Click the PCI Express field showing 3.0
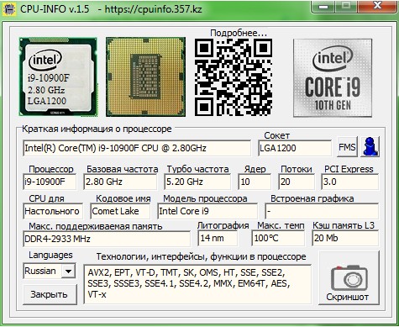This screenshot has height=327, width=399. point(350,182)
